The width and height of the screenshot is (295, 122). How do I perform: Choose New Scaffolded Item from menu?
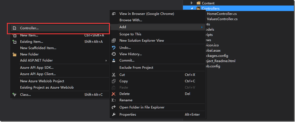click(38, 48)
